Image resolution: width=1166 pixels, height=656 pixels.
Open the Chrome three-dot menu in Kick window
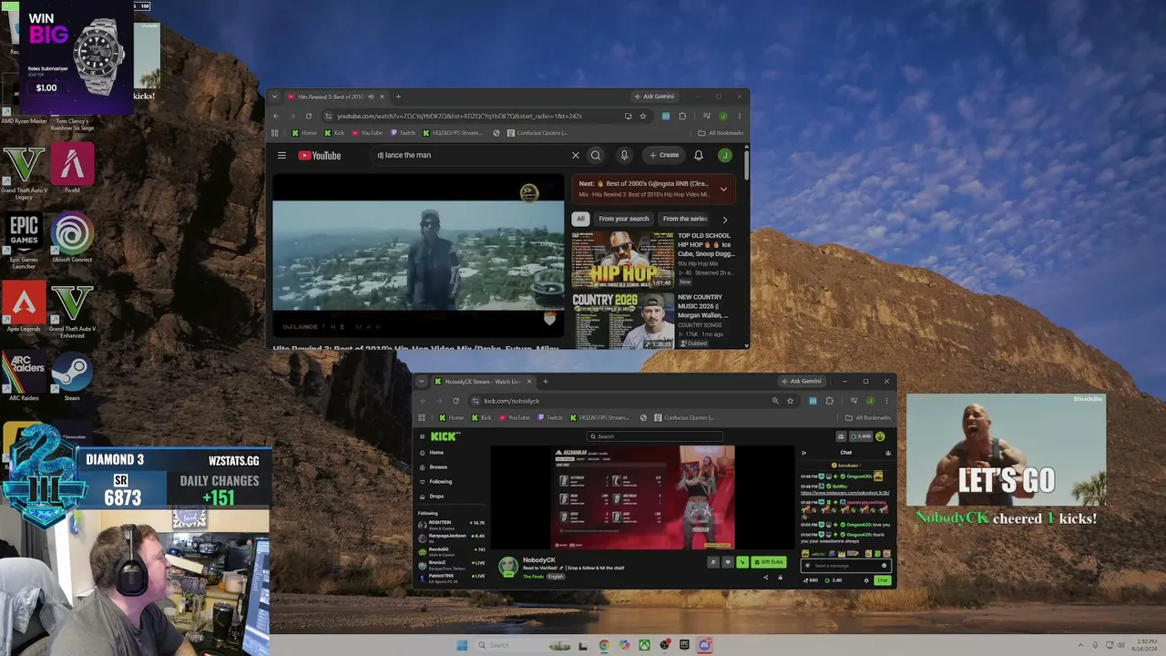click(886, 401)
